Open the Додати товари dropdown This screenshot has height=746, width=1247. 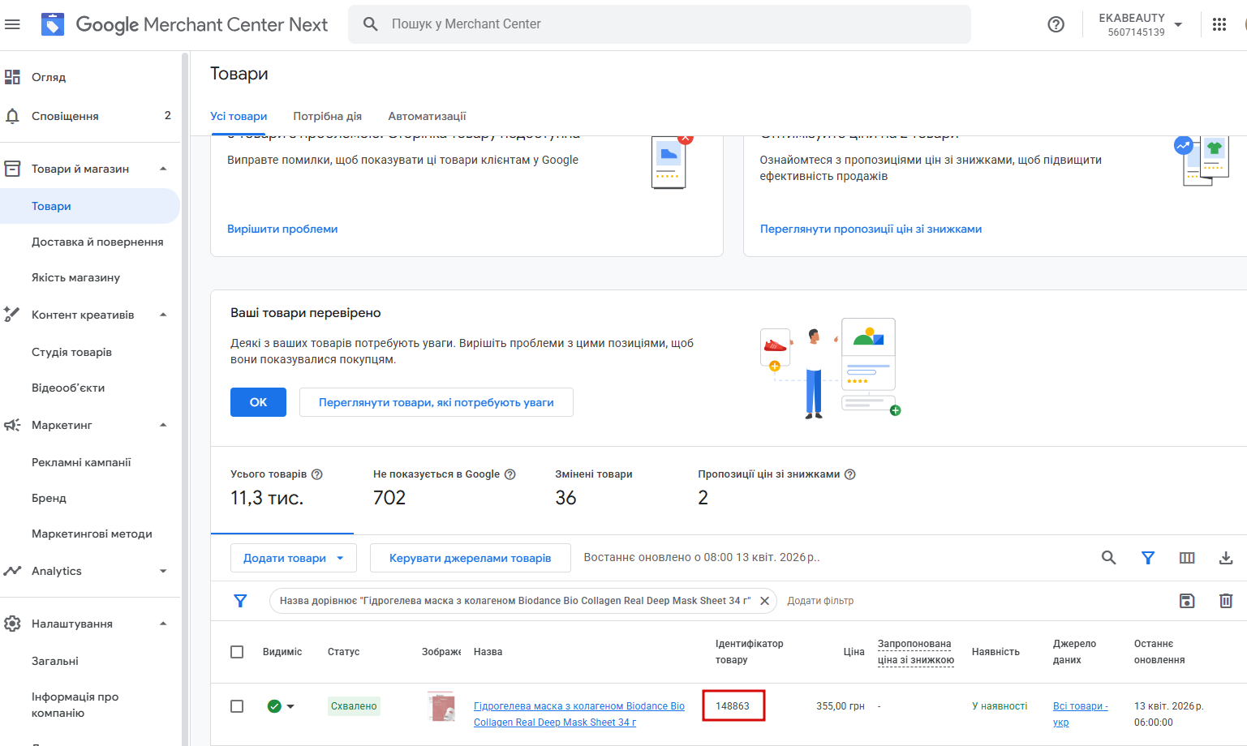tap(294, 558)
